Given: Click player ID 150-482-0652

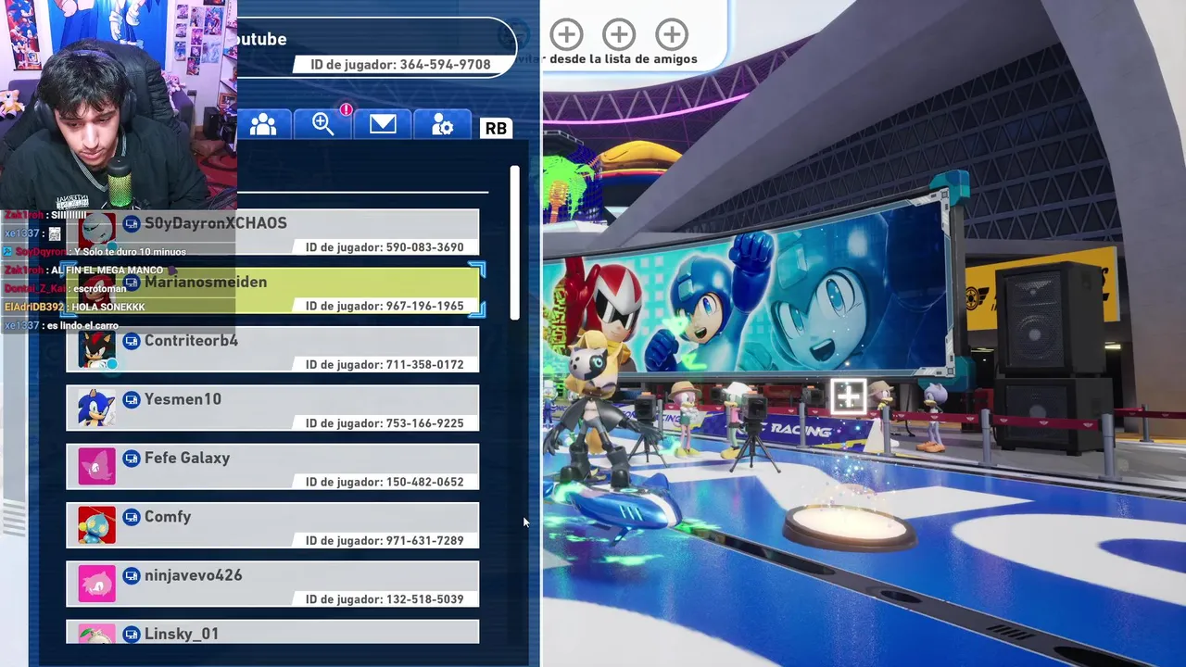Looking at the screenshot, I should tap(385, 482).
